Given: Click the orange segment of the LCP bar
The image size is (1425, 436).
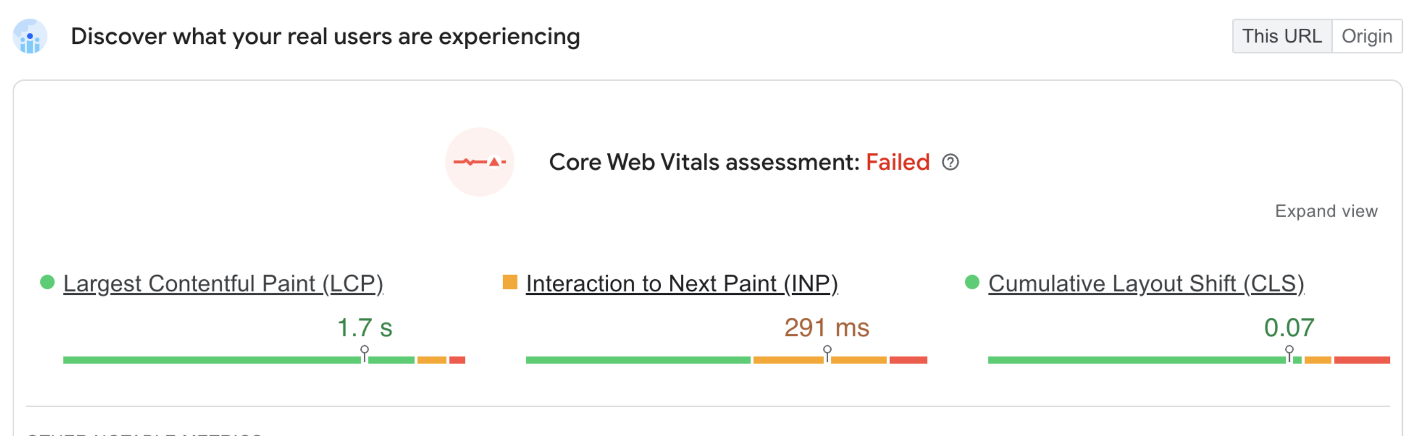Looking at the screenshot, I should 431,360.
